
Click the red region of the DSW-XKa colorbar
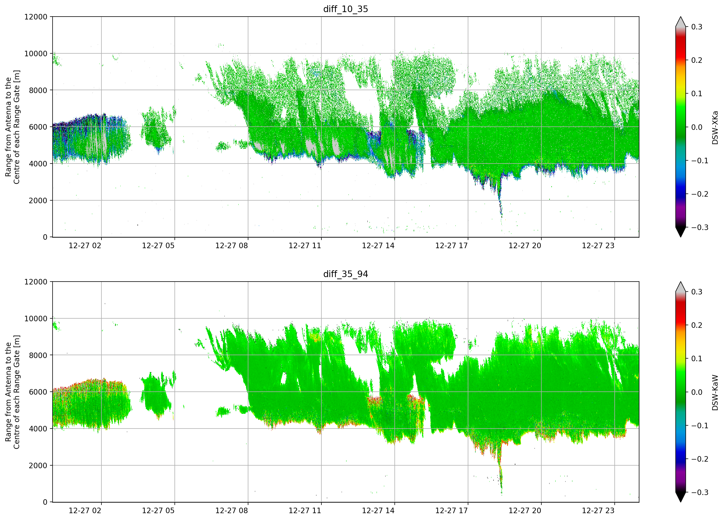681,48
